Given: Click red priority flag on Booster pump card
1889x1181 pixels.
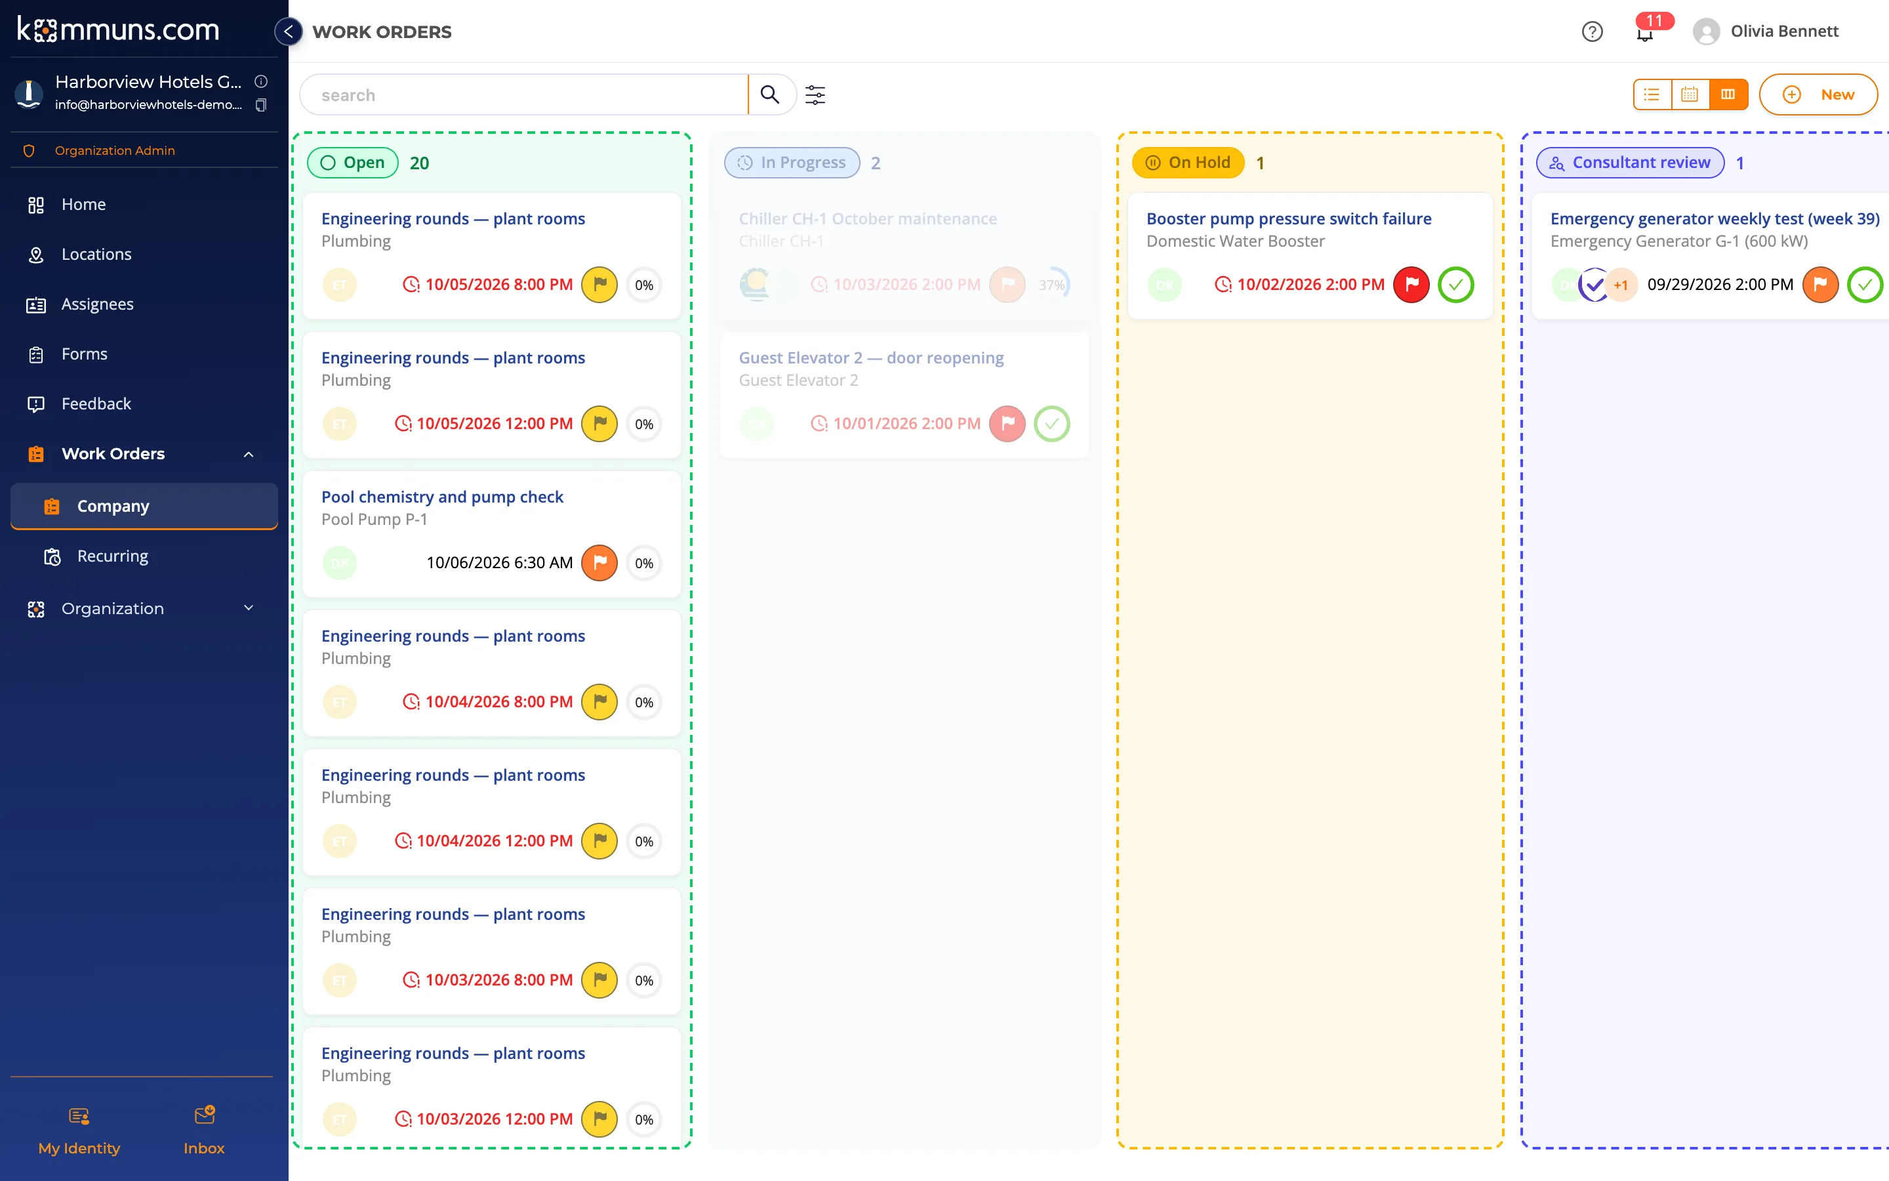Looking at the screenshot, I should click(x=1412, y=285).
